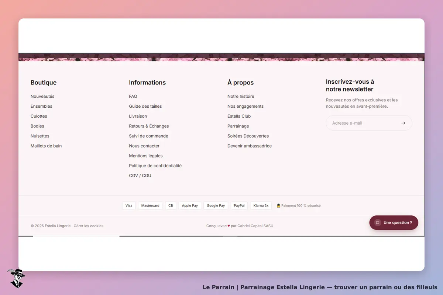
Task: View Guide des tailles
Action: pos(145,106)
